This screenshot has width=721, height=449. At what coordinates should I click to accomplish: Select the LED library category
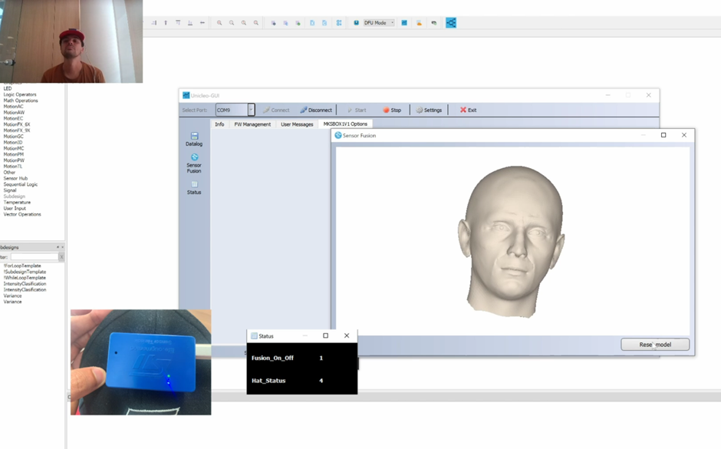coord(8,88)
